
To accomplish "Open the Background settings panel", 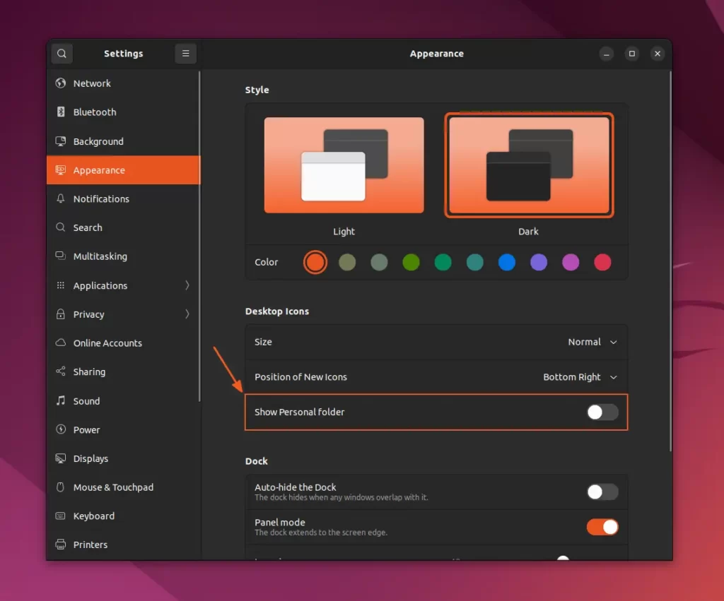I will (98, 141).
